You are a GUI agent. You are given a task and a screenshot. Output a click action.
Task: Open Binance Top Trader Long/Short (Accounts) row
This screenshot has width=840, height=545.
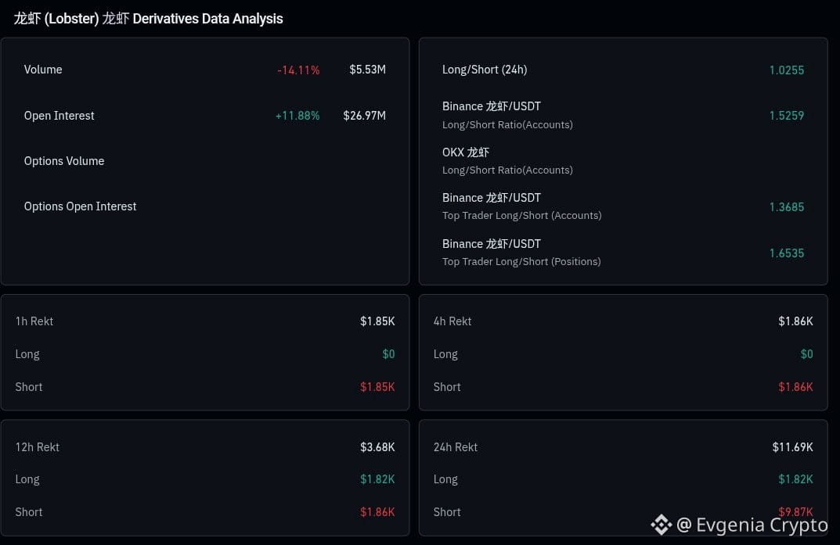[x=623, y=206]
